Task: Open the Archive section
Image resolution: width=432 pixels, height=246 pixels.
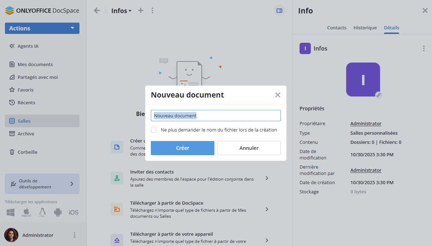Action: coord(27,134)
